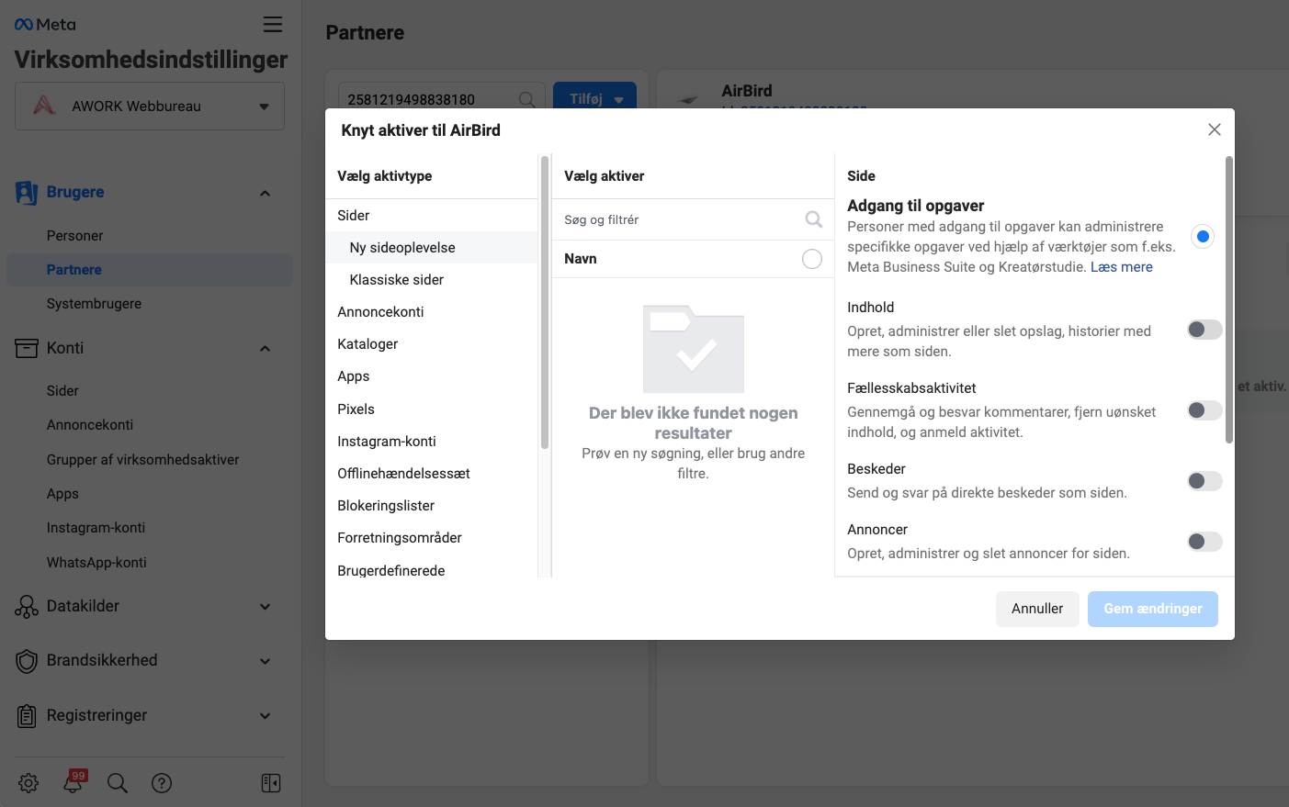Image resolution: width=1289 pixels, height=807 pixels.
Task: Select Apps asset type in the dialog
Action: (x=432, y=376)
